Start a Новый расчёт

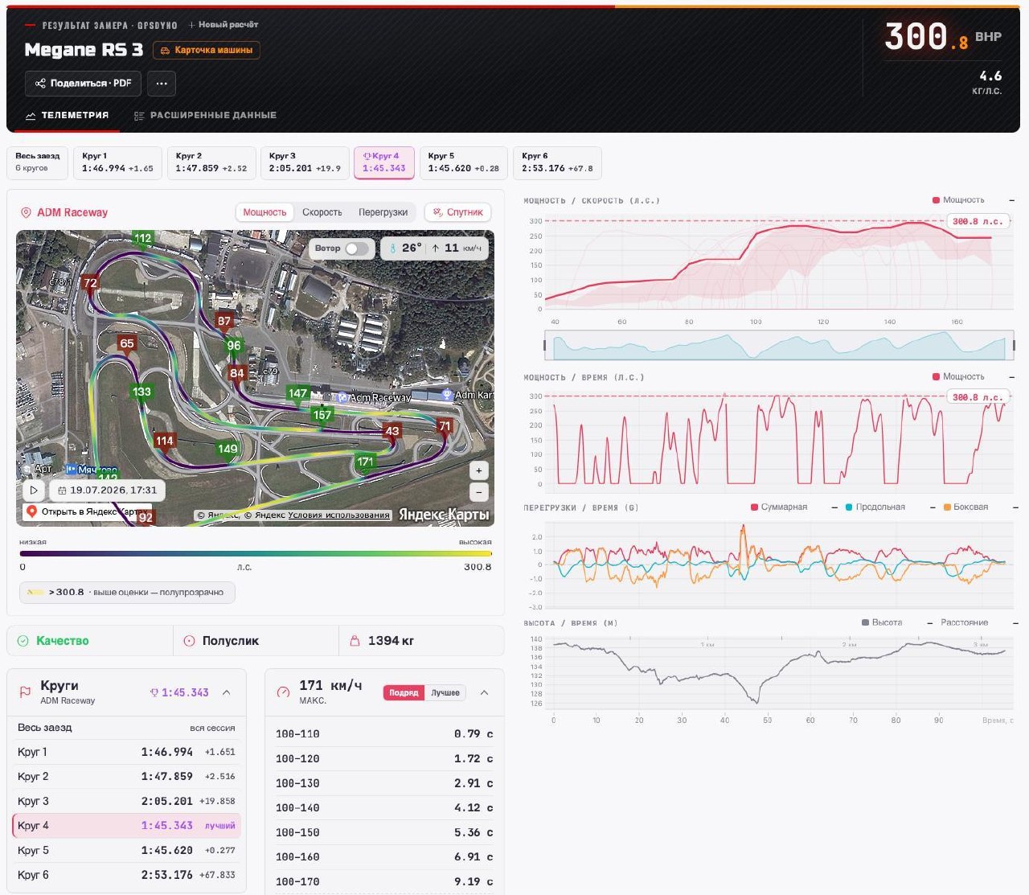[x=223, y=25]
